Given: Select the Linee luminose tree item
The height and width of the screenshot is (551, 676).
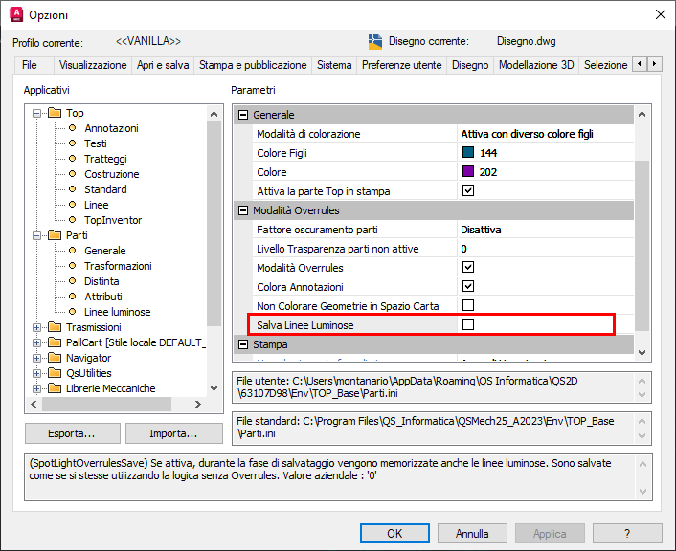Looking at the screenshot, I should pyautogui.click(x=117, y=312).
